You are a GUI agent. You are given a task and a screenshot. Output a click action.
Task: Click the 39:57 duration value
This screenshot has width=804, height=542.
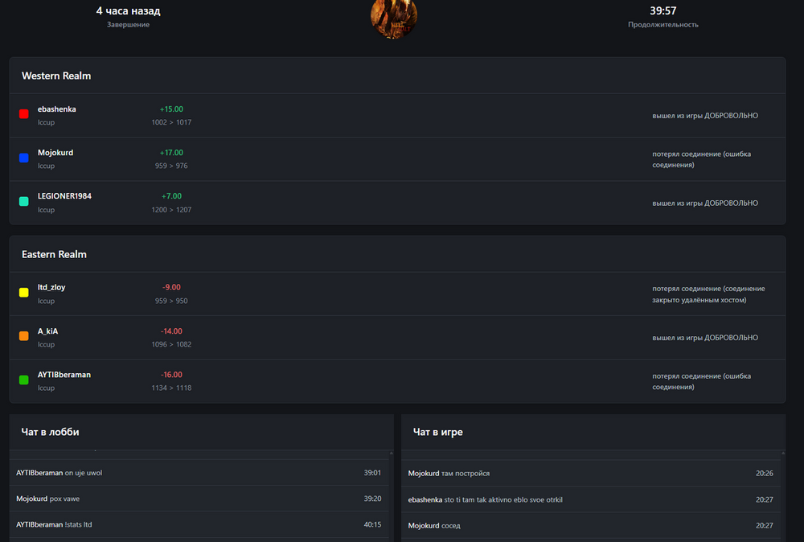point(662,11)
